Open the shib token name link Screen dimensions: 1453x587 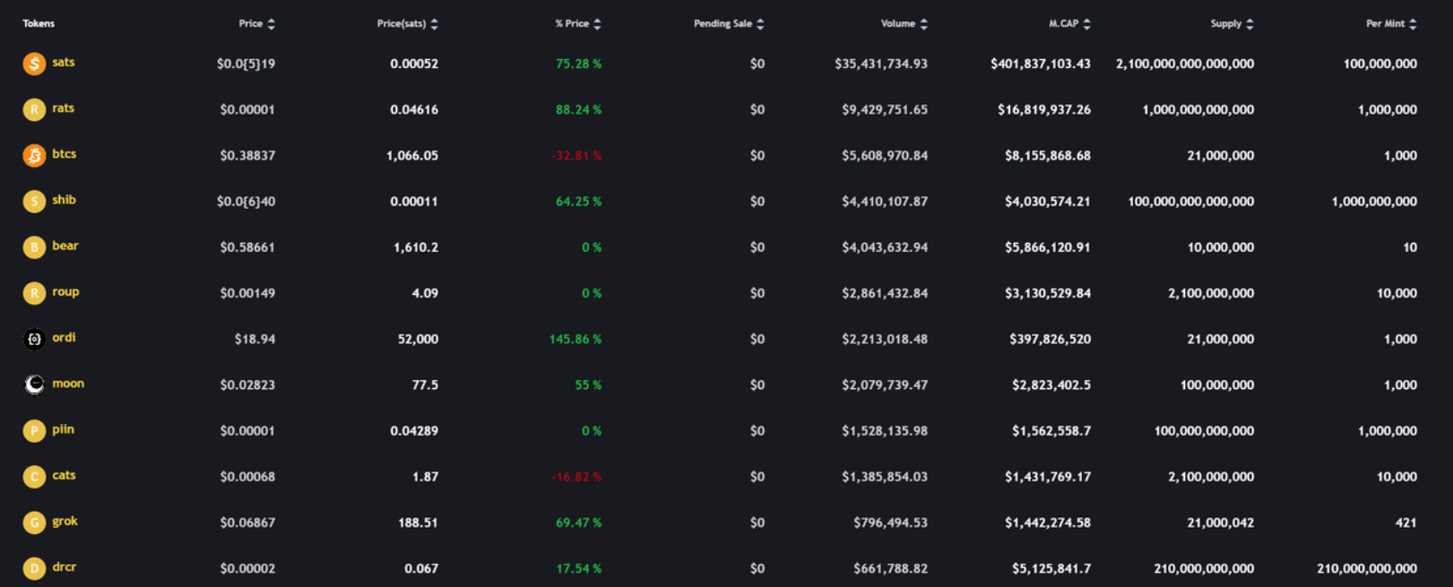[x=64, y=200]
